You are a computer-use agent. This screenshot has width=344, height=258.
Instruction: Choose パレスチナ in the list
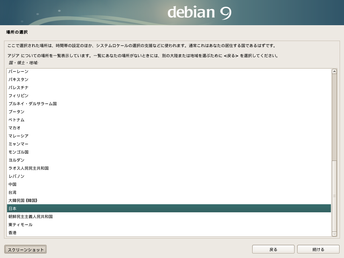click(169, 88)
